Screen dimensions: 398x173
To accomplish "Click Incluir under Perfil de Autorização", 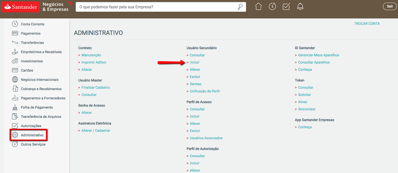I will tap(194, 163).
